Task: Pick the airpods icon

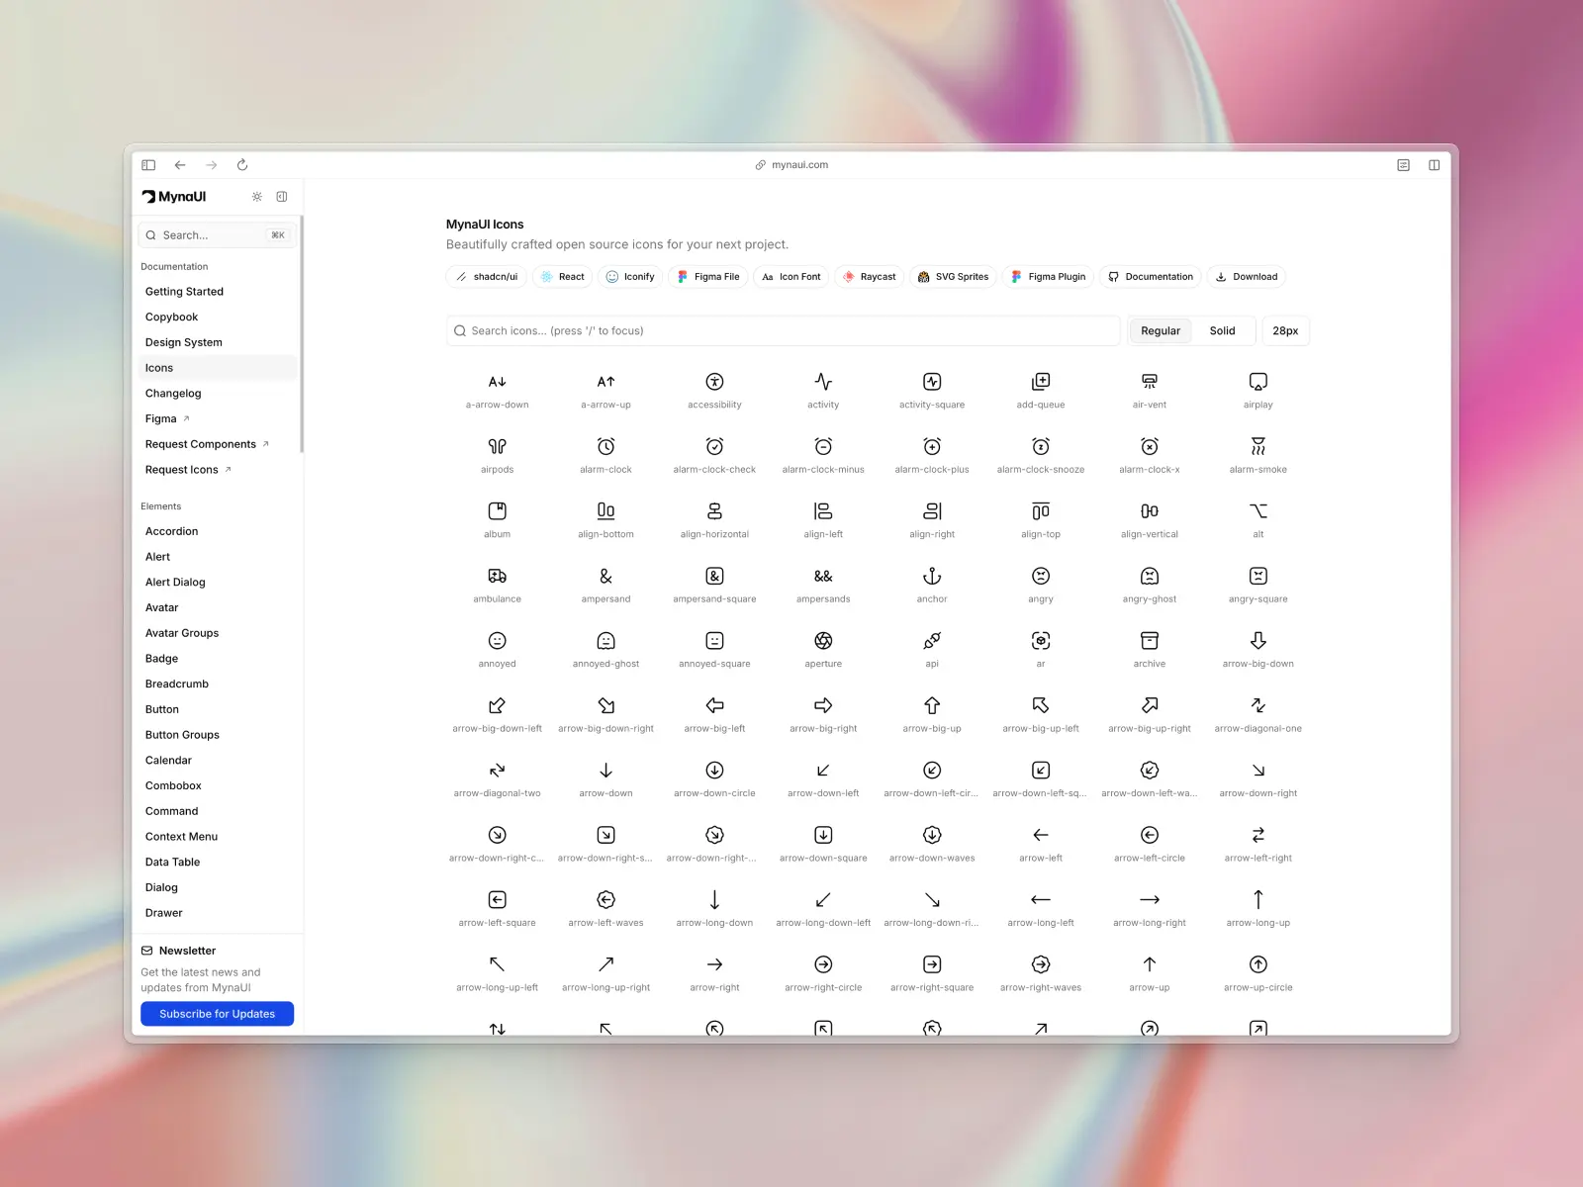Action: (x=497, y=446)
